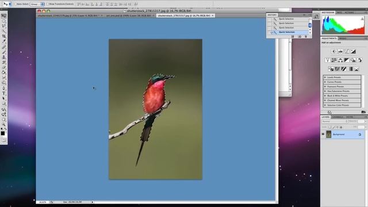This screenshot has width=368, height=207.
Task: Select the Pen tool
Action: click(x=4, y=88)
